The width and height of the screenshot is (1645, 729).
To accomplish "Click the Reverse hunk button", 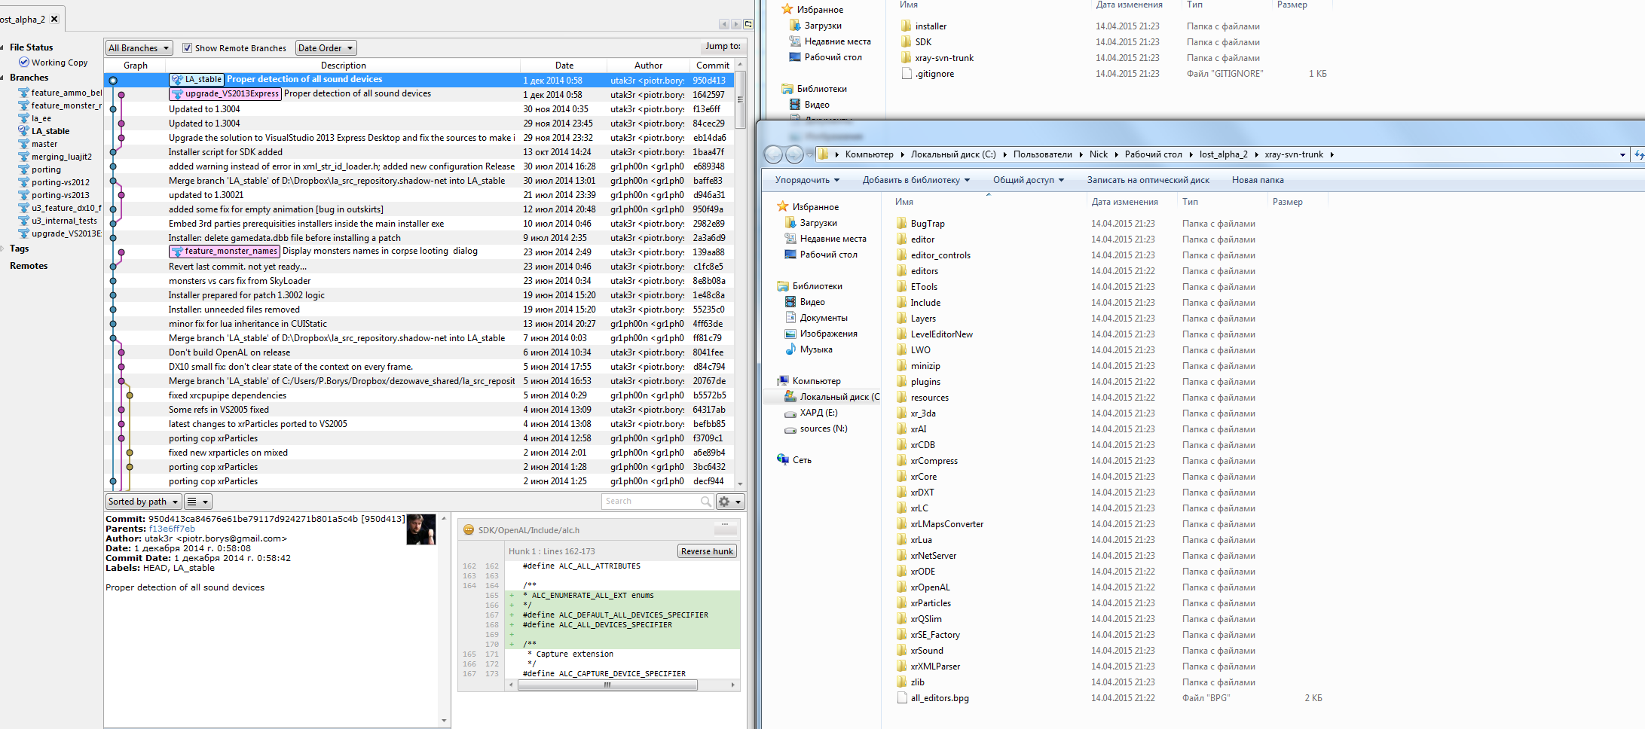I will pos(707,551).
